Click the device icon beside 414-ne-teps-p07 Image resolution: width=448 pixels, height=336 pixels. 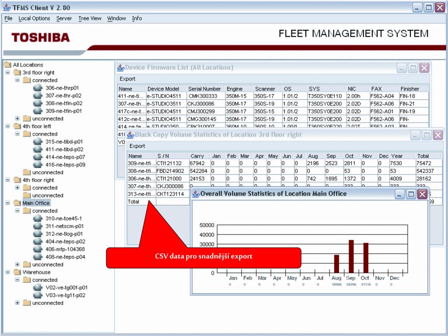(x=38, y=157)
